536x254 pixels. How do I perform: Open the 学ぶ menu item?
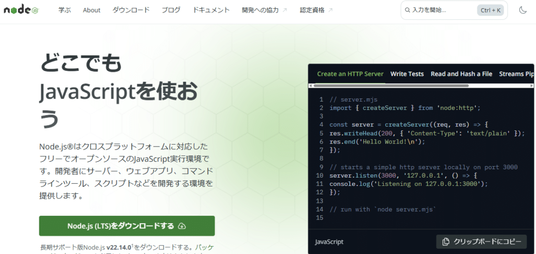click(x=64, y=10)
